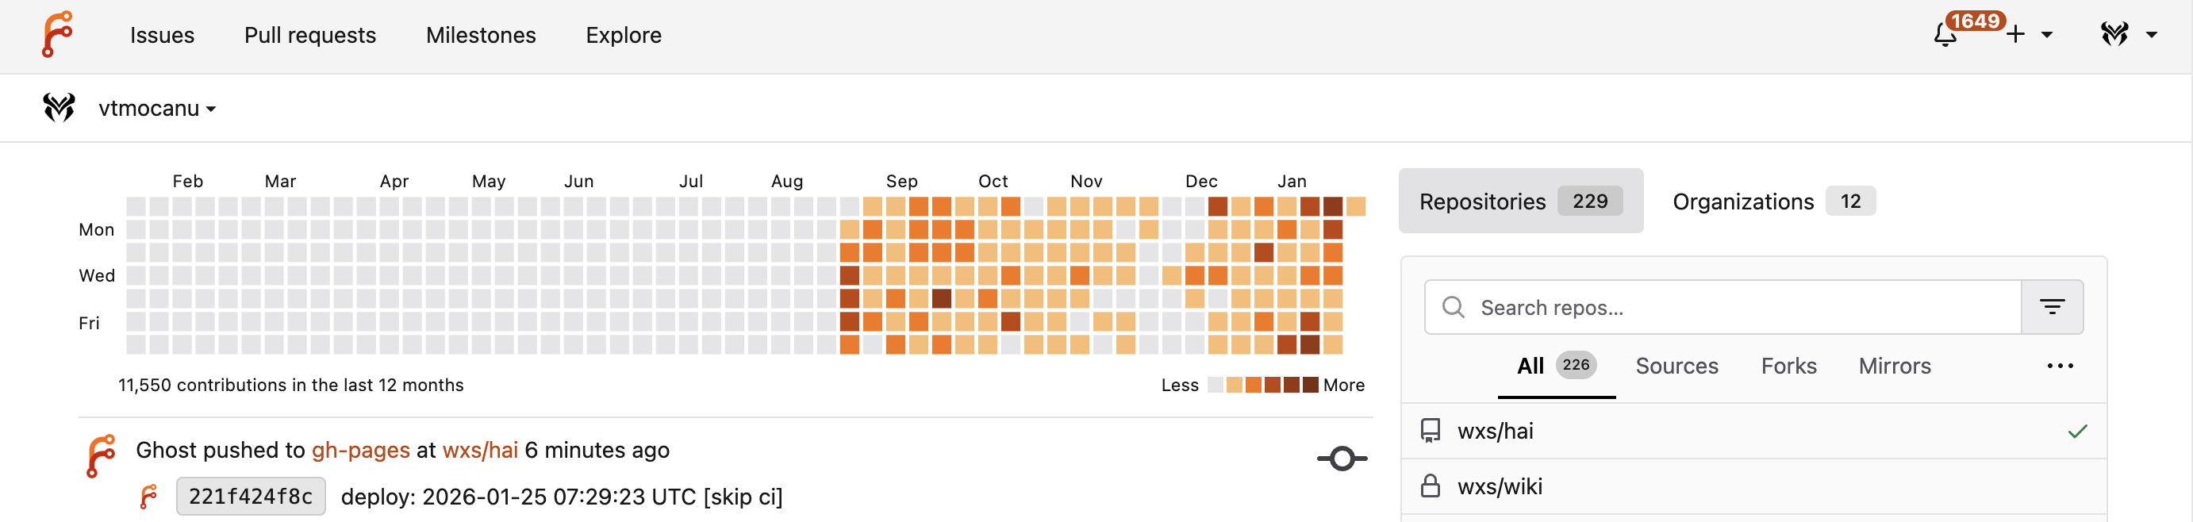Click the lock icon beside wxs/wiki
This screenshot has width=2193, height=522.
[x=1431, y=486]
